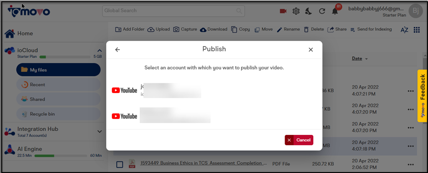Click Add Folder toolbar button
The width and height of the screenshot is (428, 173).
click(130, 30)
